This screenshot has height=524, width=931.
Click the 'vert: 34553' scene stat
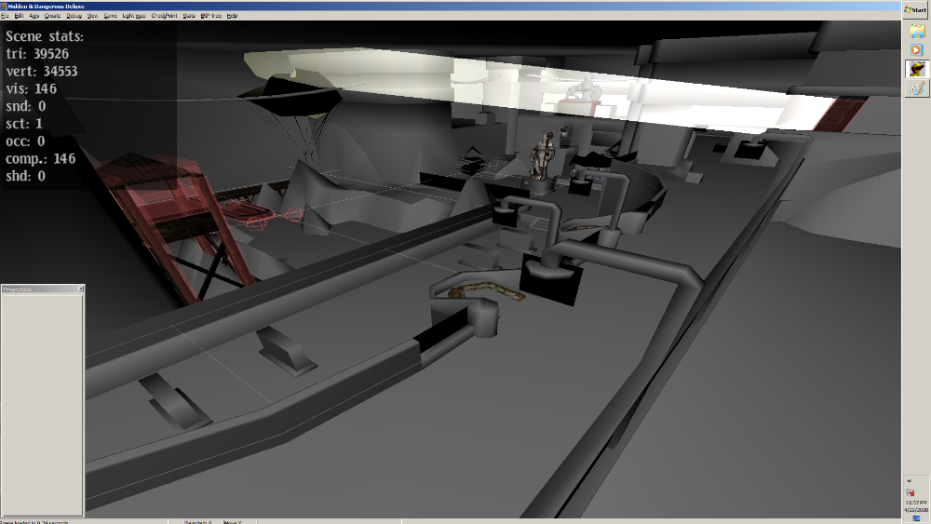pos(42,72)
